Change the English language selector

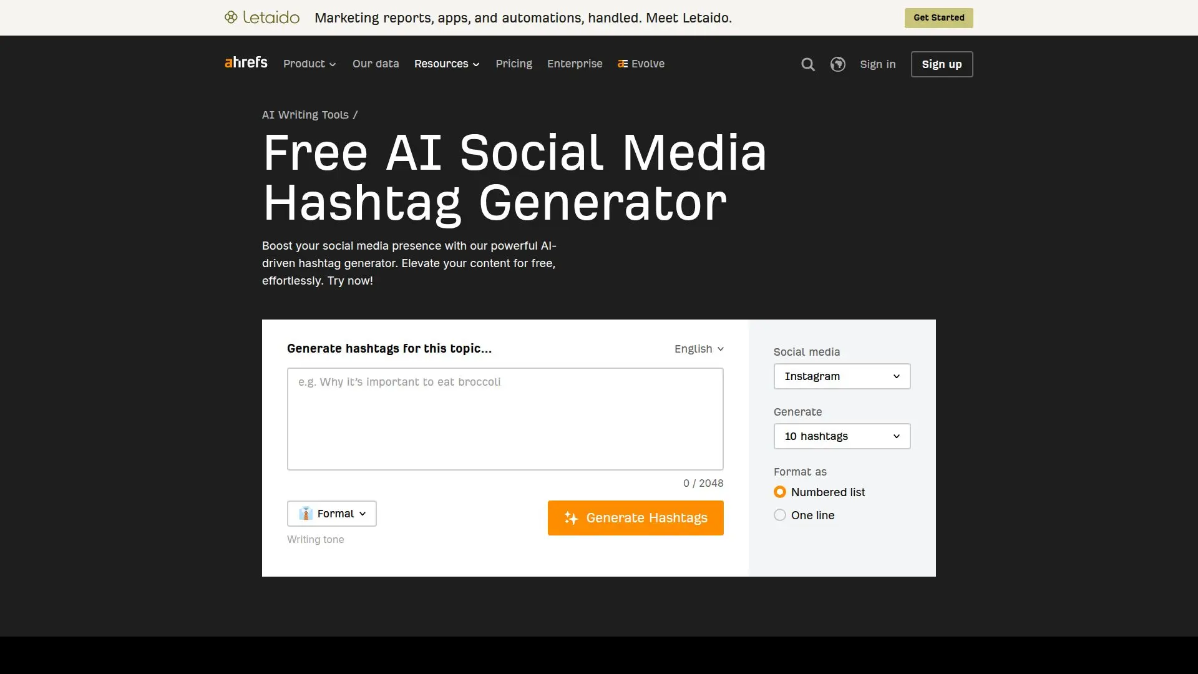coord(699,349)
